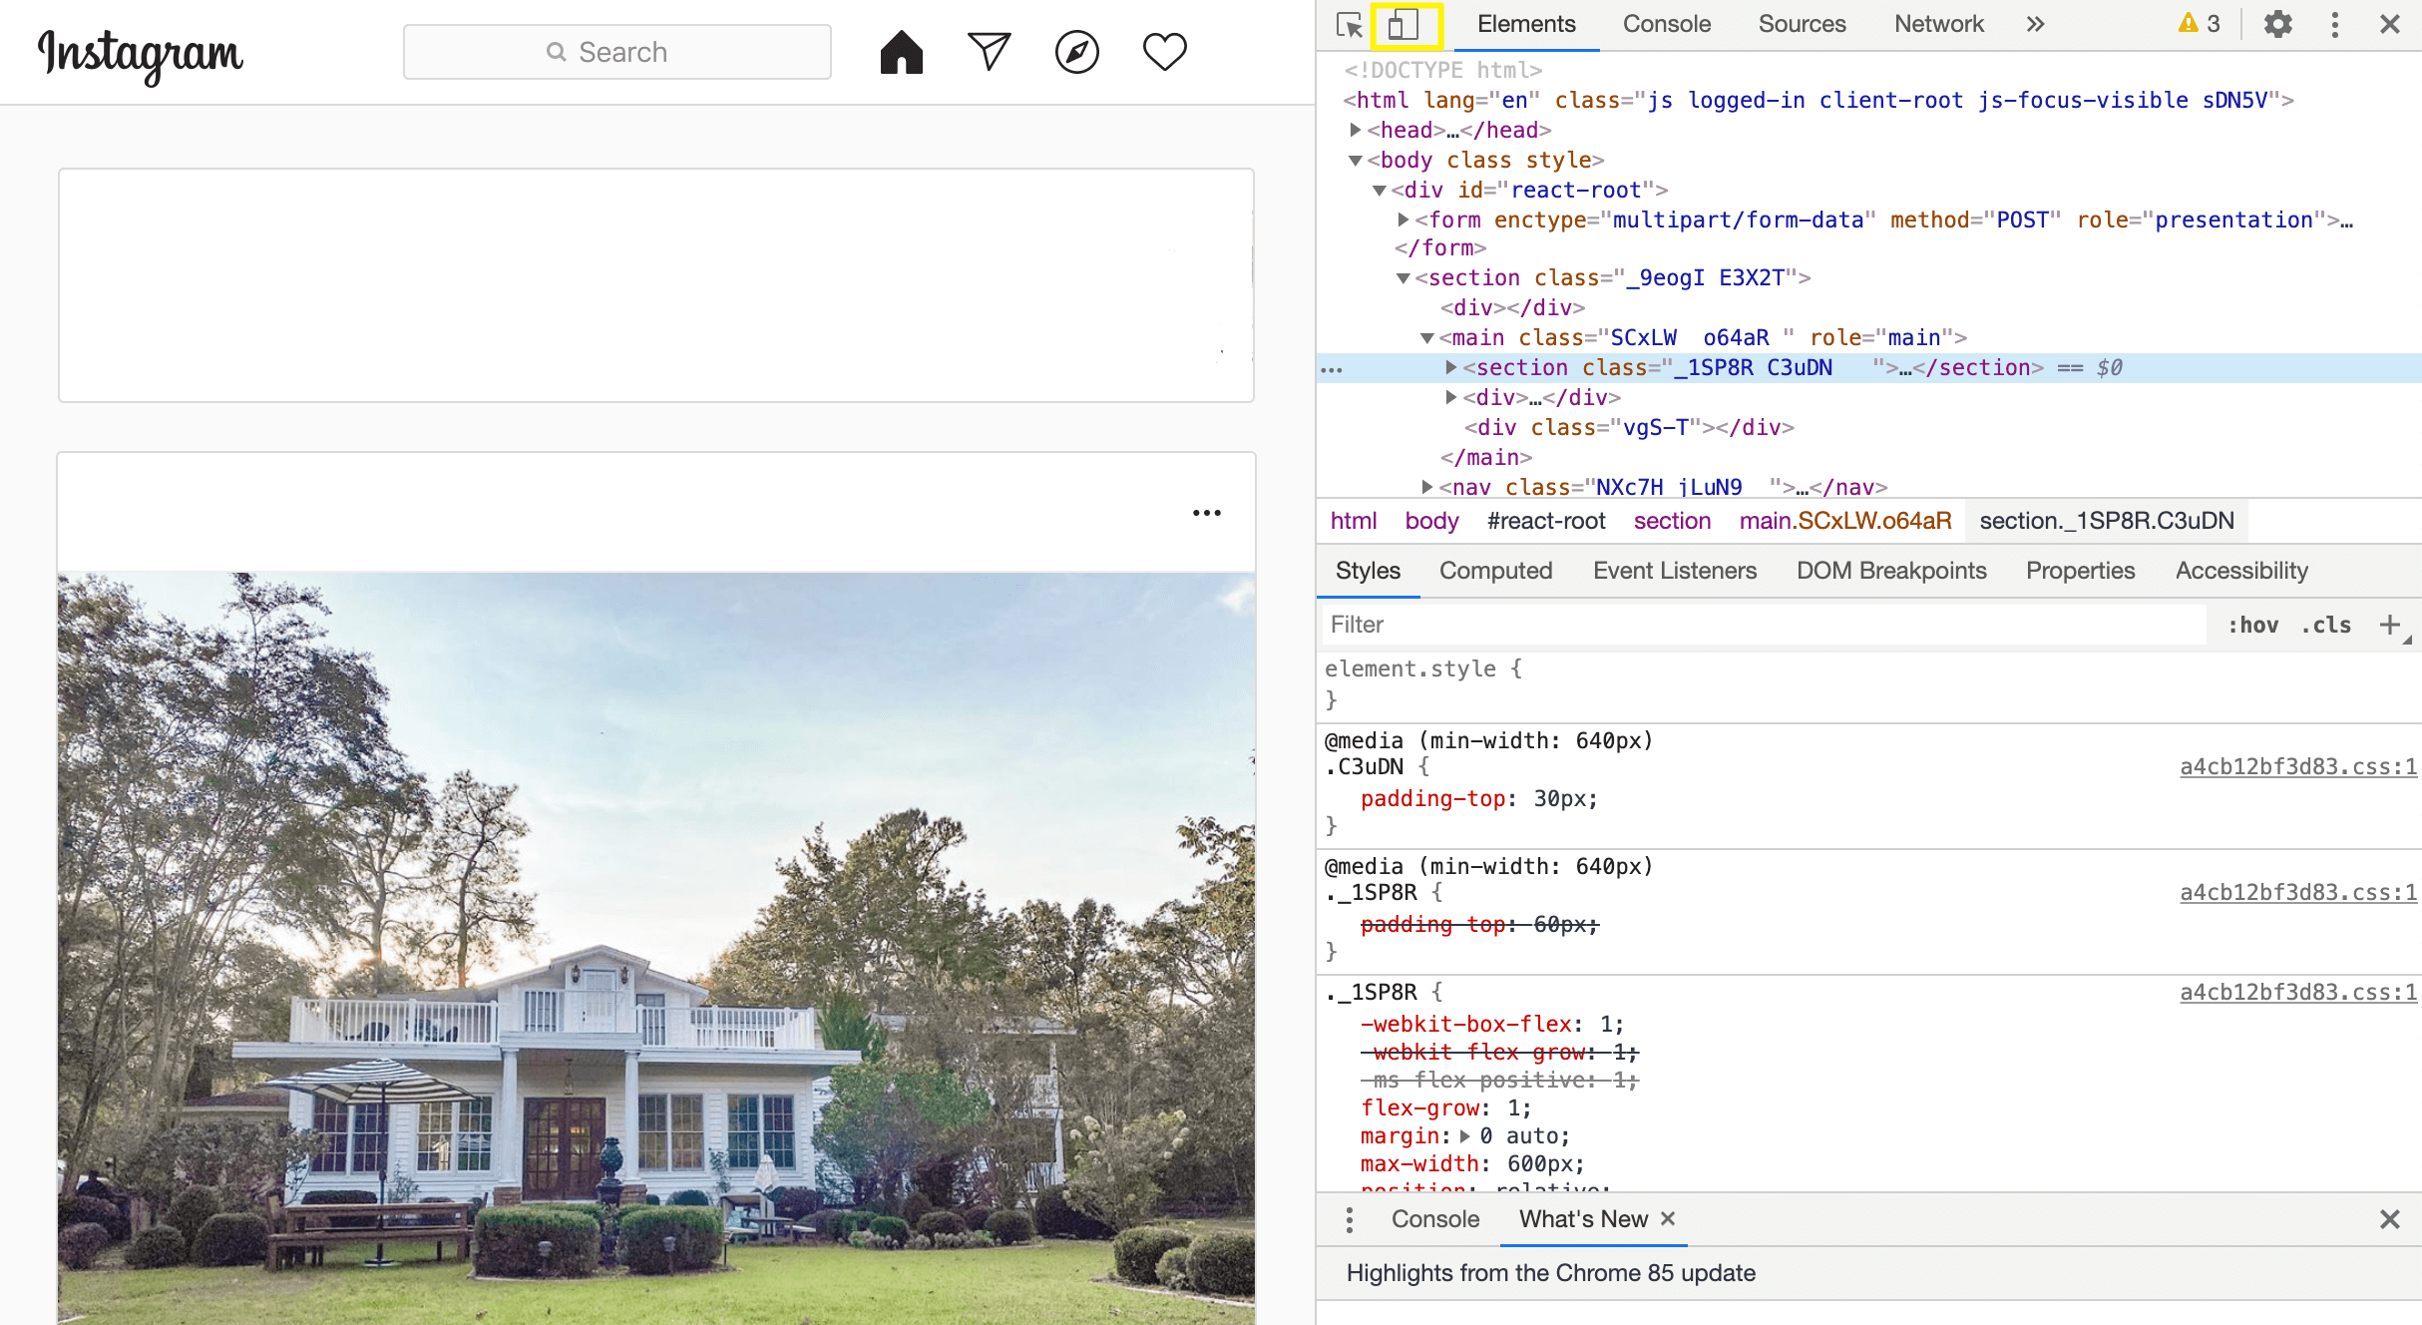Screen dimensions: 2422x1325
Task: Expand the head element in DOM tree
Action: point(1356,130)
